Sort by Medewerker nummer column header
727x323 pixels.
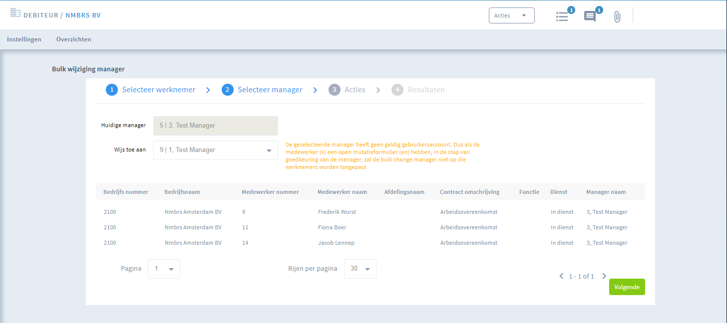tap(270, 192)
